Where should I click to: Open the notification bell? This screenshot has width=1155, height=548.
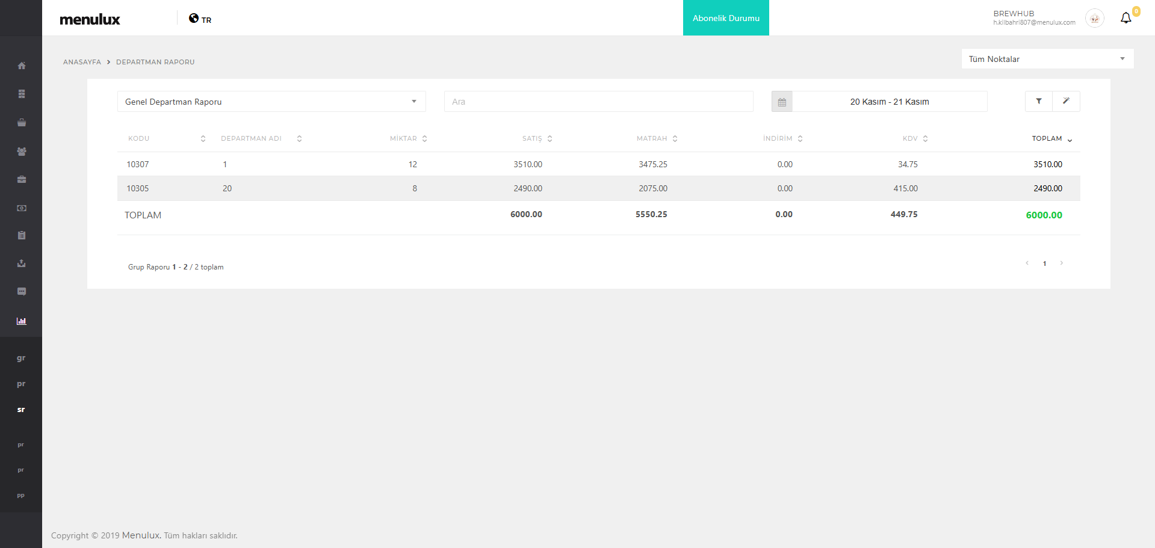[1126, 18]
